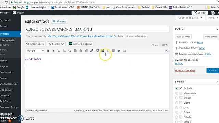Screen dimensions: 219x123
Task: Click the Escribir button in top bar
Action: pyautogui.click(x=200, y=13)
